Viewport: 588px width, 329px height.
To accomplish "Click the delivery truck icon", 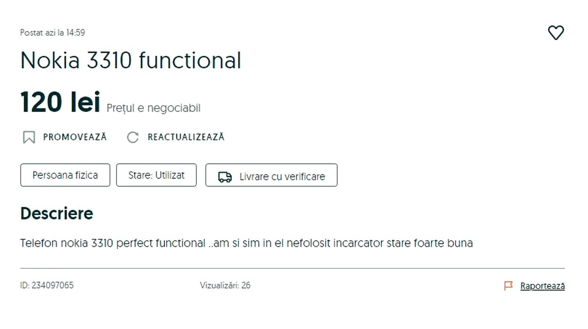I will click(x=225, y=177).
